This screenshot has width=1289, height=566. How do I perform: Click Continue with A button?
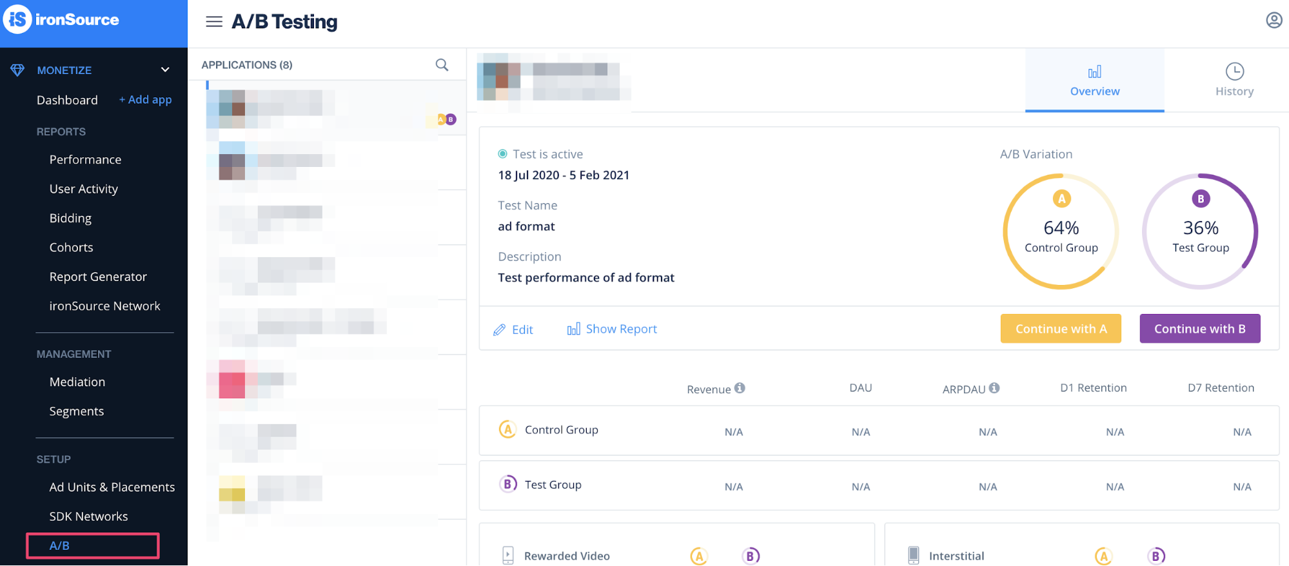1061,329
